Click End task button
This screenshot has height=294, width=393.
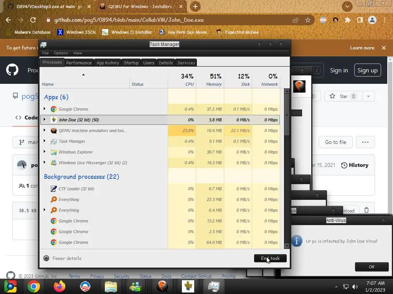(270, 258)
